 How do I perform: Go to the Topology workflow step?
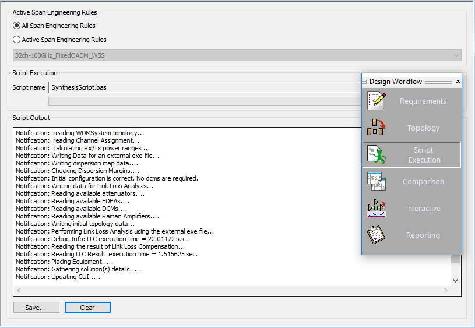(x=423, y=128)
